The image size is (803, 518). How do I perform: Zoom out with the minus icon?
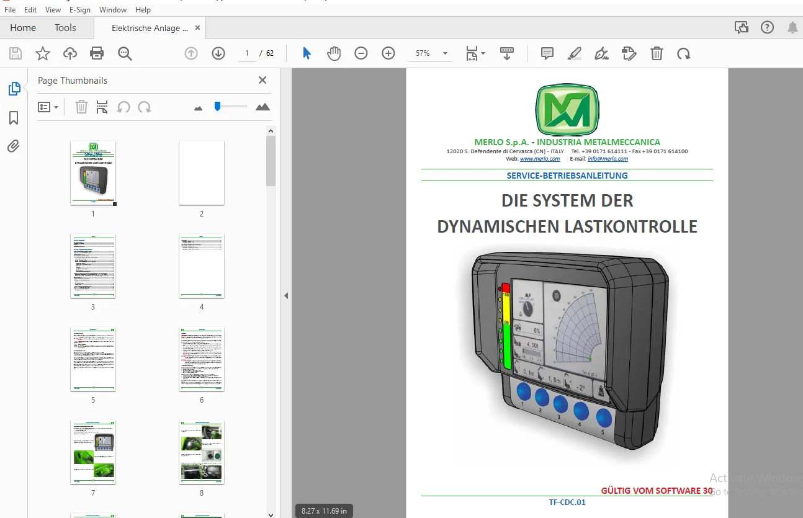(361, 53)
